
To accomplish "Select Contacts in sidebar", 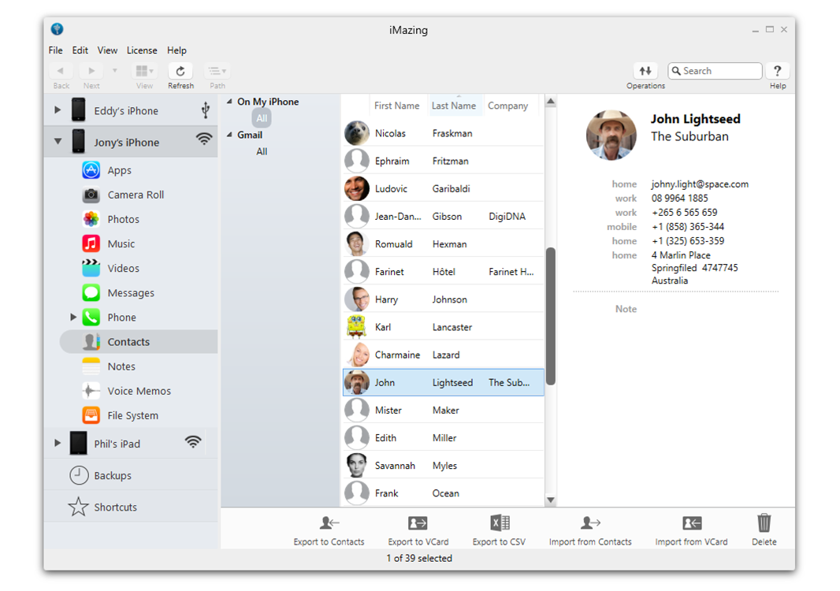I will 139,342.
